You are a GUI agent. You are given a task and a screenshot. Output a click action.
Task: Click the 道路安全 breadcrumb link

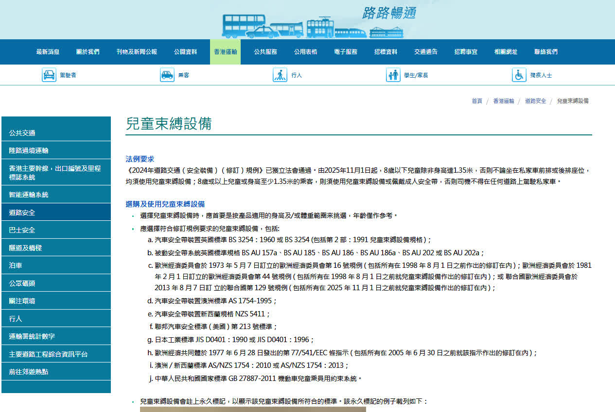click(x=535, y=101)
